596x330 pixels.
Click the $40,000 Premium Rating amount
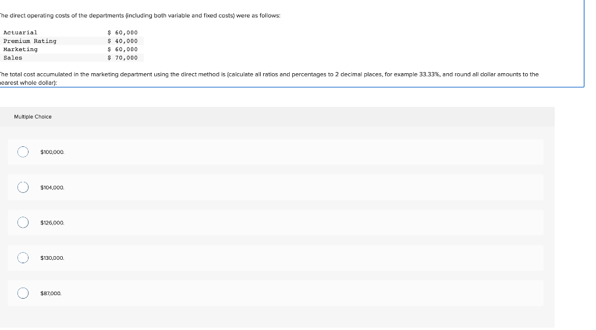click(122, 41)
